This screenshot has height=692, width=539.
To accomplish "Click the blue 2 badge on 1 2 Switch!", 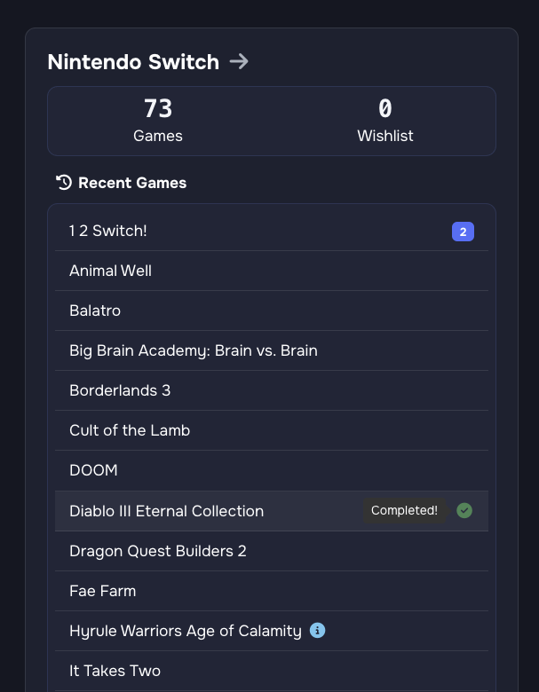I will 463,232.
